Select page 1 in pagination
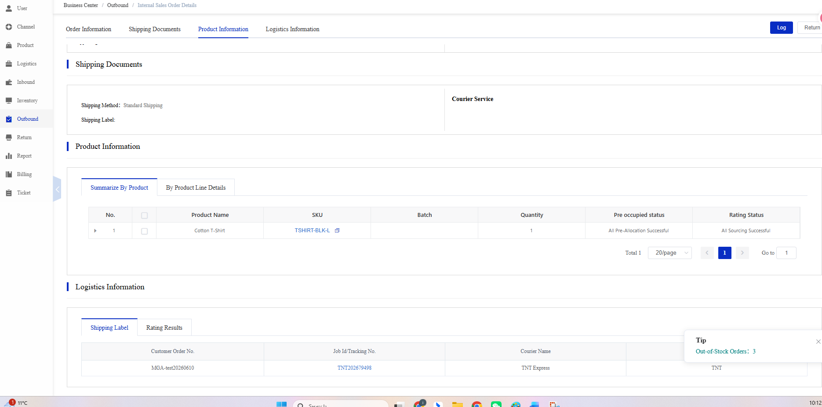The height and width of the screenshot is (407, 822). tap(724, 253)
